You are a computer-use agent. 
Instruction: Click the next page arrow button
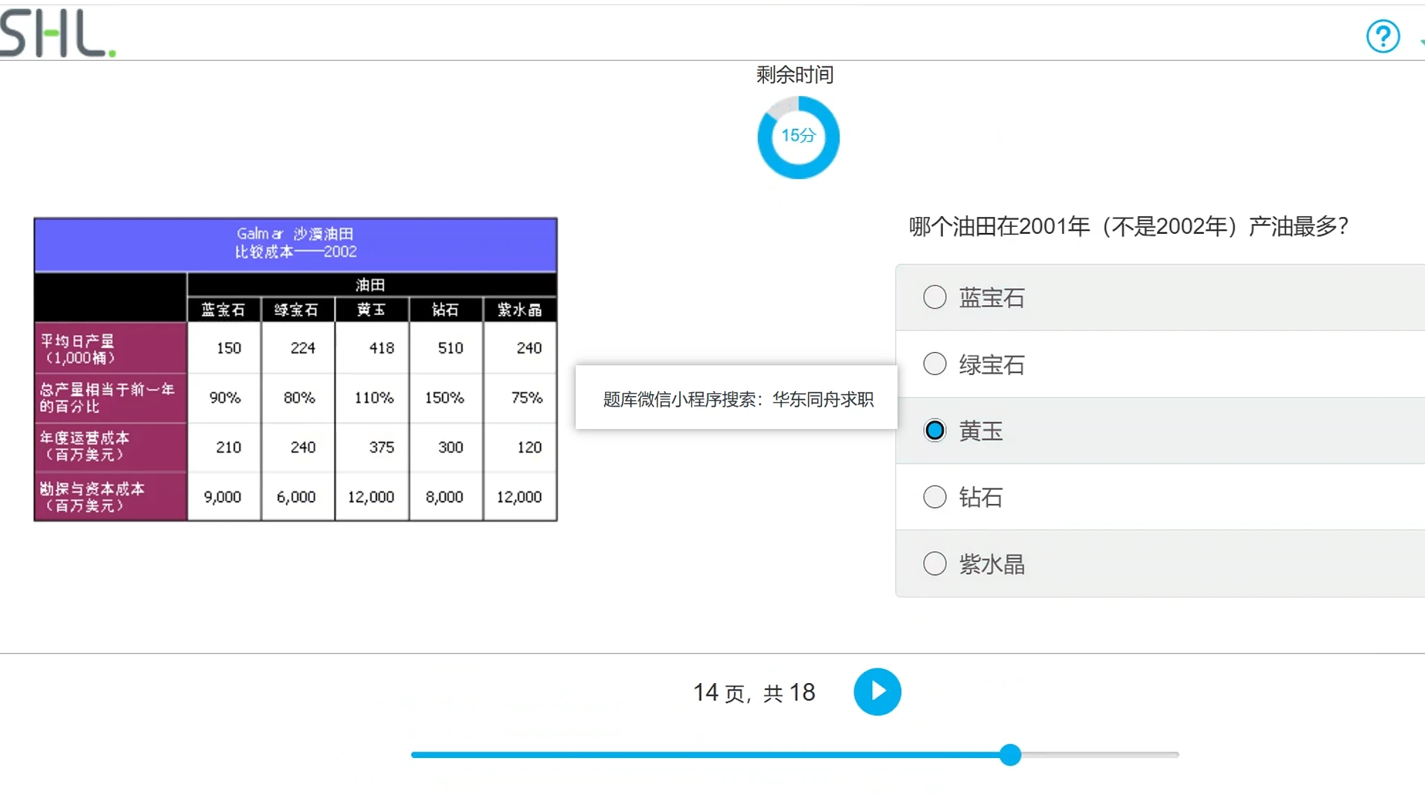pos(877,691)
